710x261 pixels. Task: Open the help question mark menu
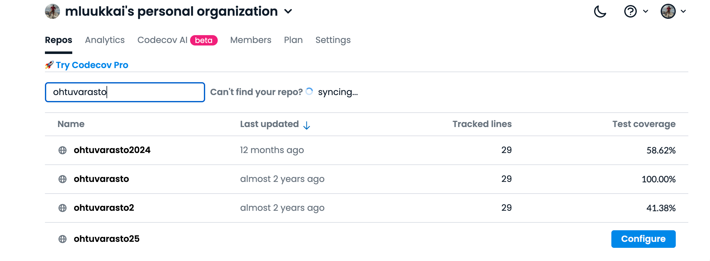tap(630, 12)
